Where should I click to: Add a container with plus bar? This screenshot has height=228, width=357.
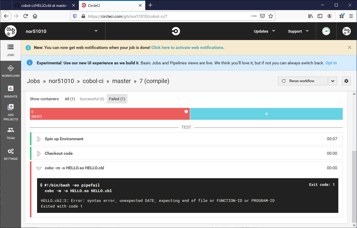coord(266,114)
